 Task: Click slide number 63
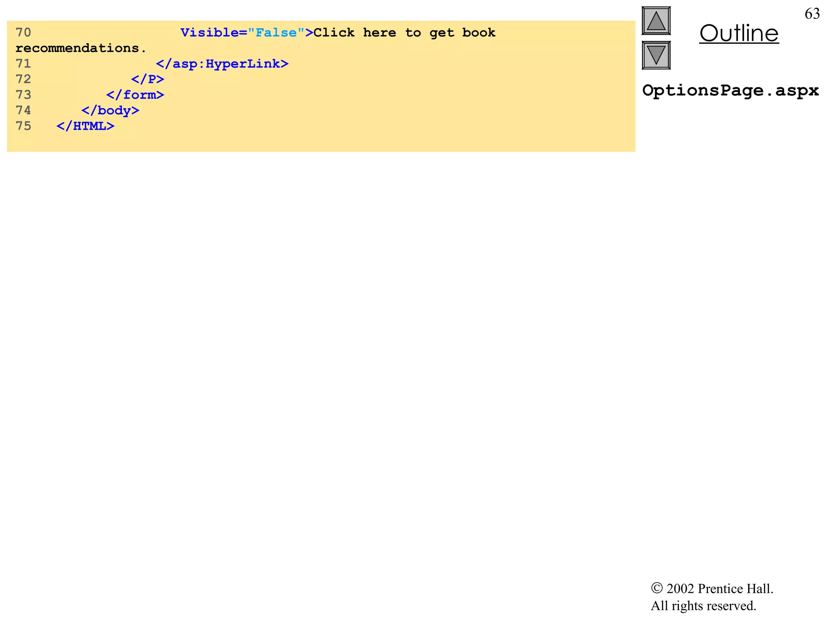coord(812,14)
